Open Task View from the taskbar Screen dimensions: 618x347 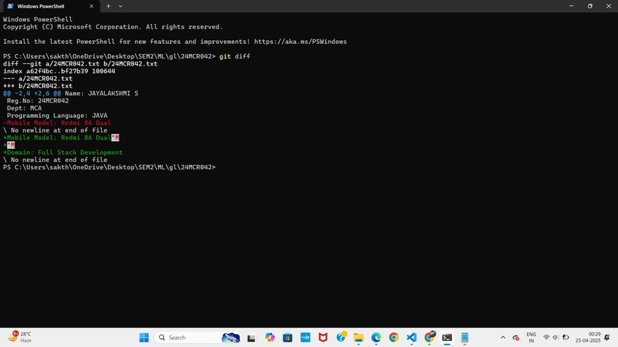251,338
